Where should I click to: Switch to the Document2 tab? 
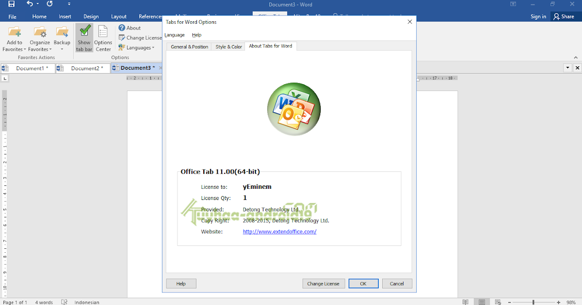pyautogui.click(x=82, y=68)
